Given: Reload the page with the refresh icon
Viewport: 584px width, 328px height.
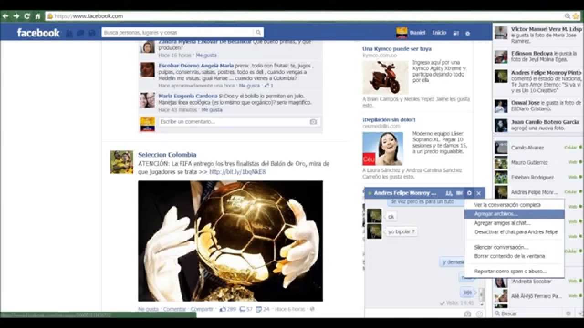Looking at the screenshot, I should (x=27, y=16).
